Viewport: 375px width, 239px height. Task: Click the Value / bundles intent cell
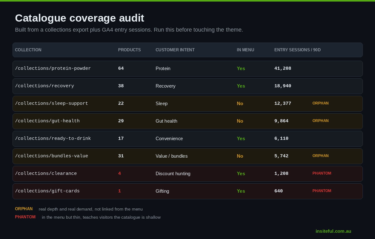click(172, 156)
